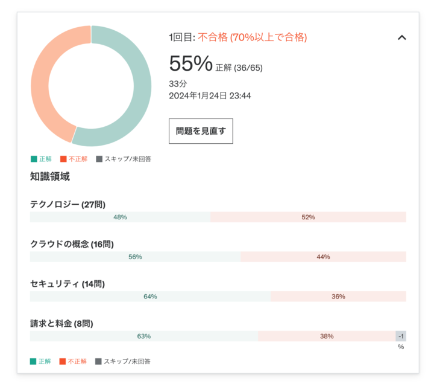
Task: Click 請求と料金 38% incorrect bar
Action: point(326,336)
